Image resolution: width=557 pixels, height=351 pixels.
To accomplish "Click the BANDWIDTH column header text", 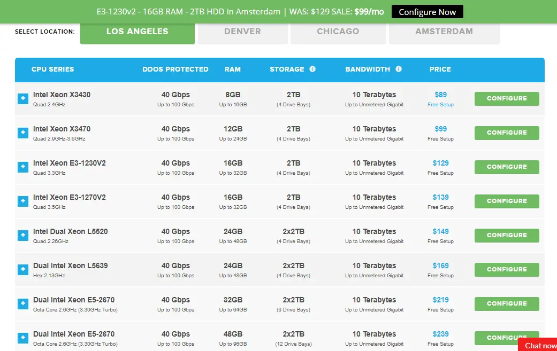I will click(368, 69).
